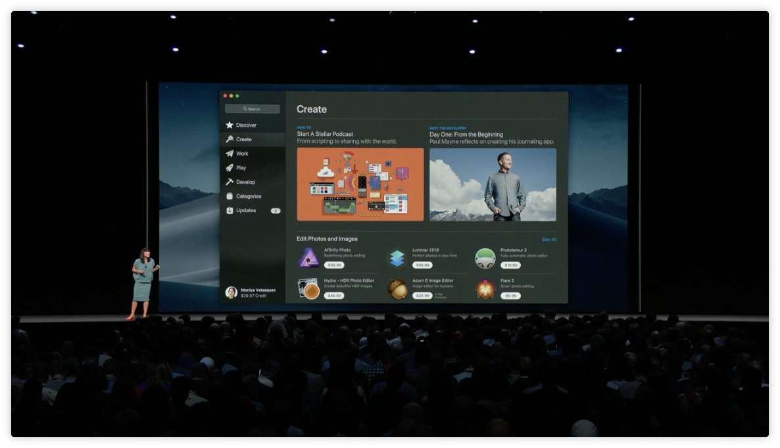Click the 'Acorn 6 Image Editor' title
This screenshot has height=448, width=780.
tap(433, 280)
